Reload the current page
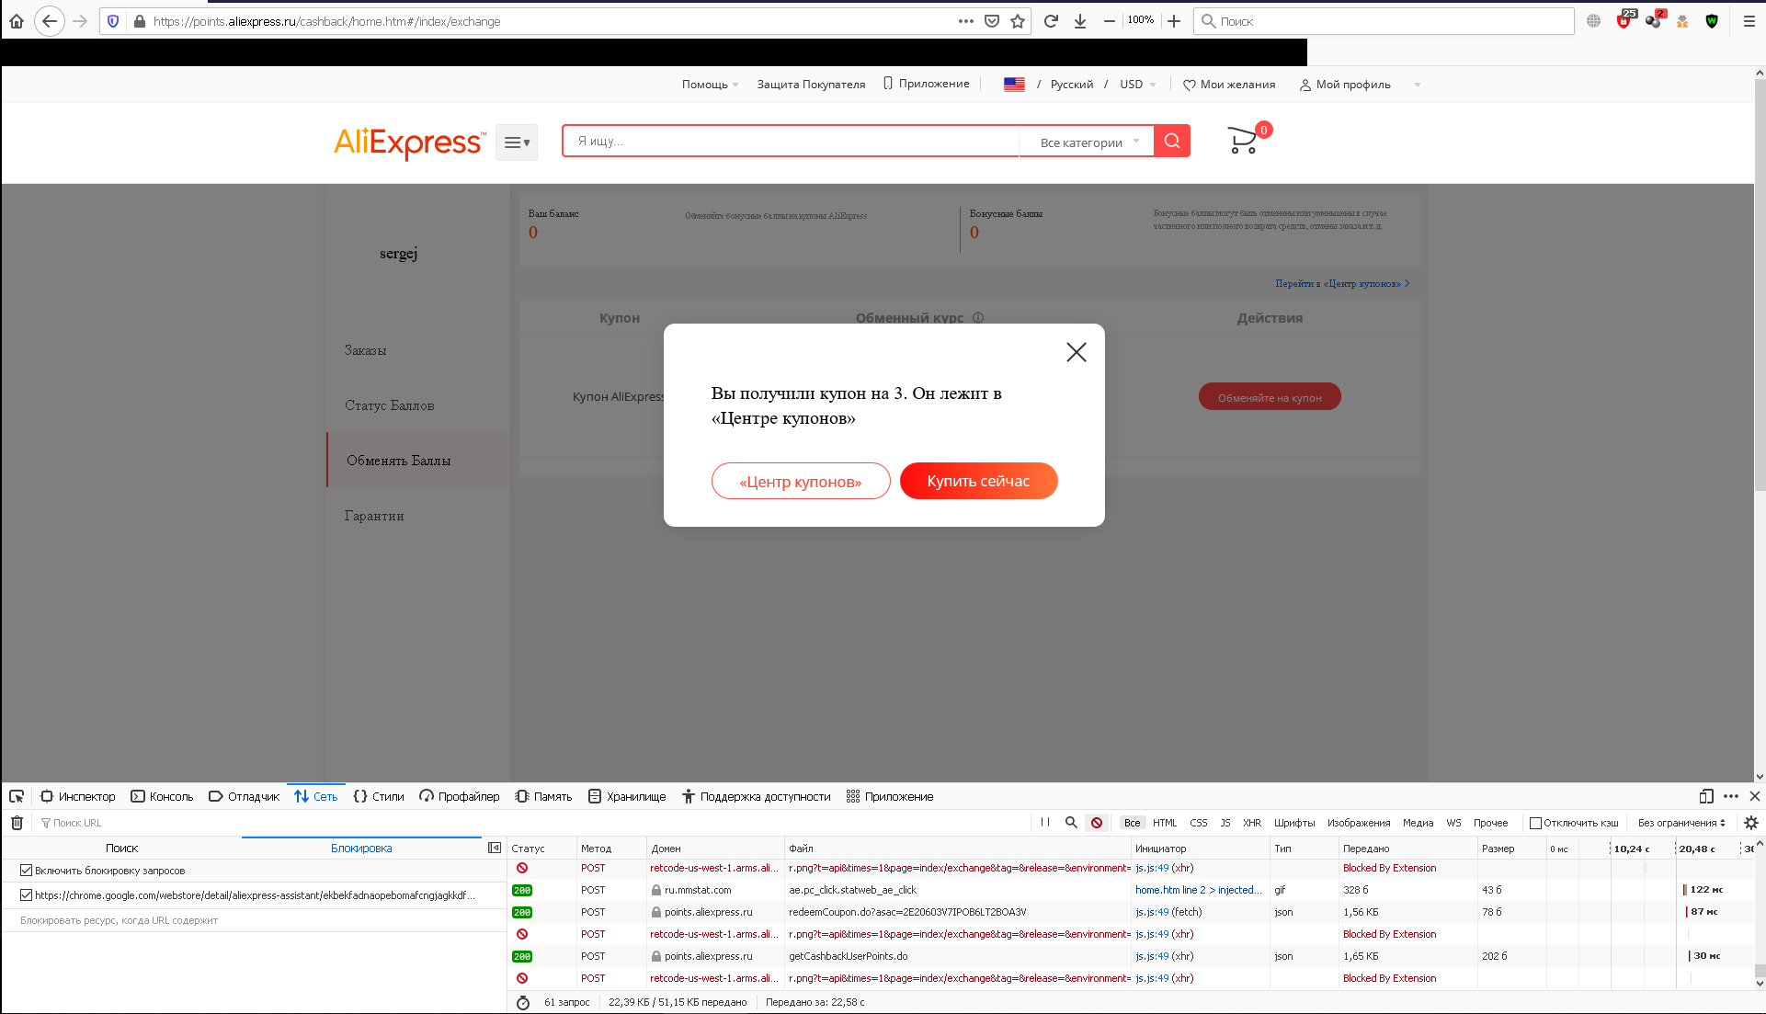 coord(1051,21)
